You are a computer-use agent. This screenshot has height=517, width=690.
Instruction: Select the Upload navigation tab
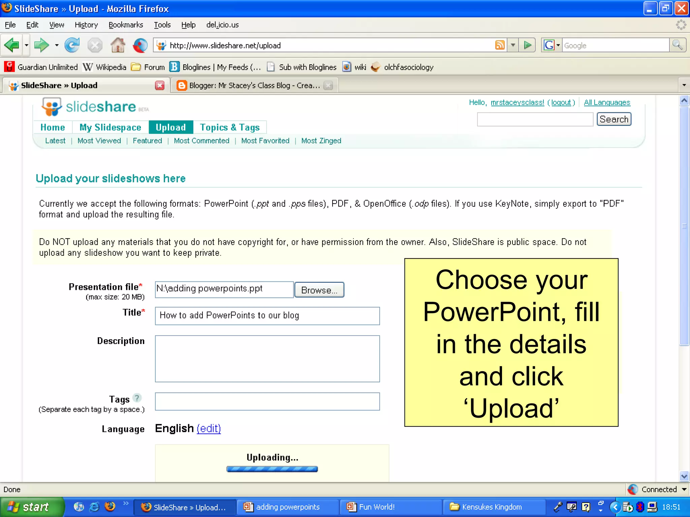coord(171,127)
